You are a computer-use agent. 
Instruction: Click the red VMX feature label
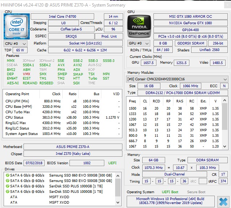point(26,74)
